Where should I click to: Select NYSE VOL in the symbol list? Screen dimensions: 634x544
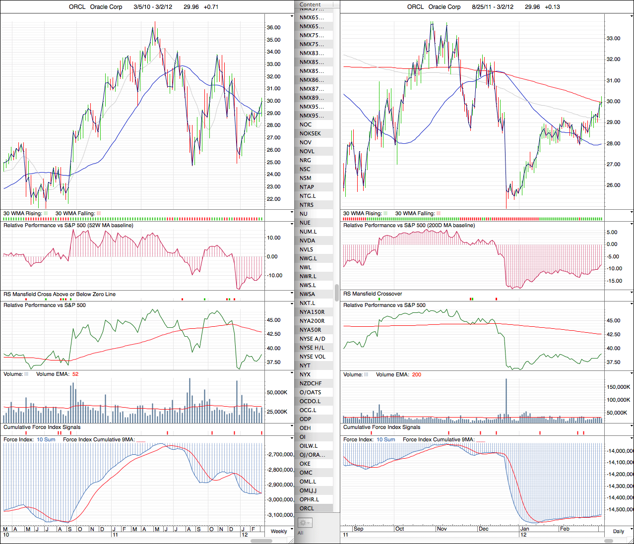[x=315, y=357]
